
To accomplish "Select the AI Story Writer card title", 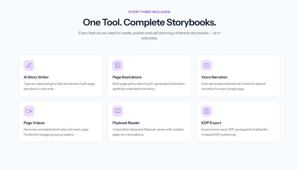I will pyautogui.click(x=36, y=77).
